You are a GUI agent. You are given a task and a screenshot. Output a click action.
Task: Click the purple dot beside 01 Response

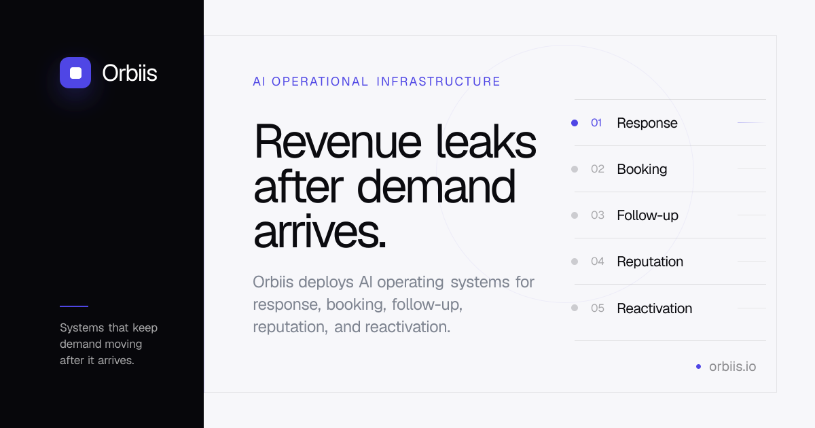575,123
